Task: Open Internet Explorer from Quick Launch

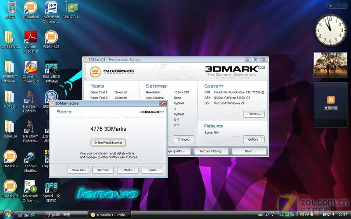Action: [x=32, y=215]
